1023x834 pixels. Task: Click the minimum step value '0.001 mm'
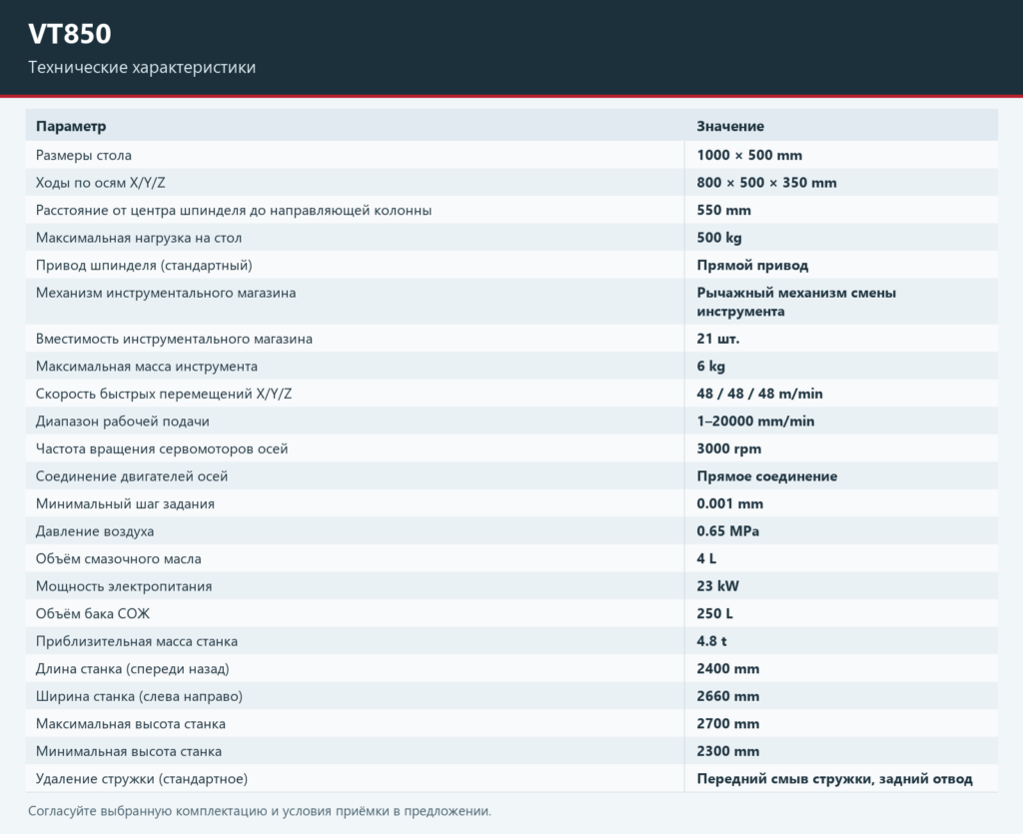[729, 504]
